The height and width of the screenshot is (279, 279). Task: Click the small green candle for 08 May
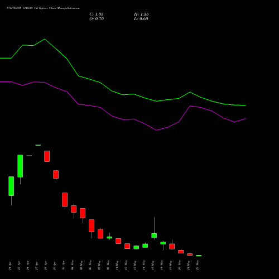click(x=109, y=238)
